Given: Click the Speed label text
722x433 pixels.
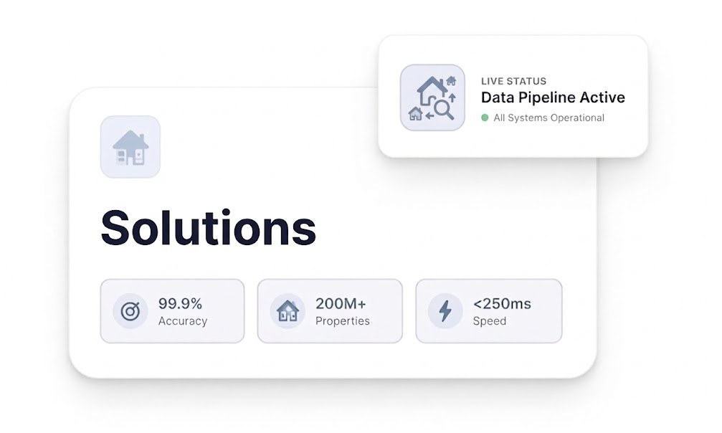Looking at the screenshot, I should [x=489, y=321].
